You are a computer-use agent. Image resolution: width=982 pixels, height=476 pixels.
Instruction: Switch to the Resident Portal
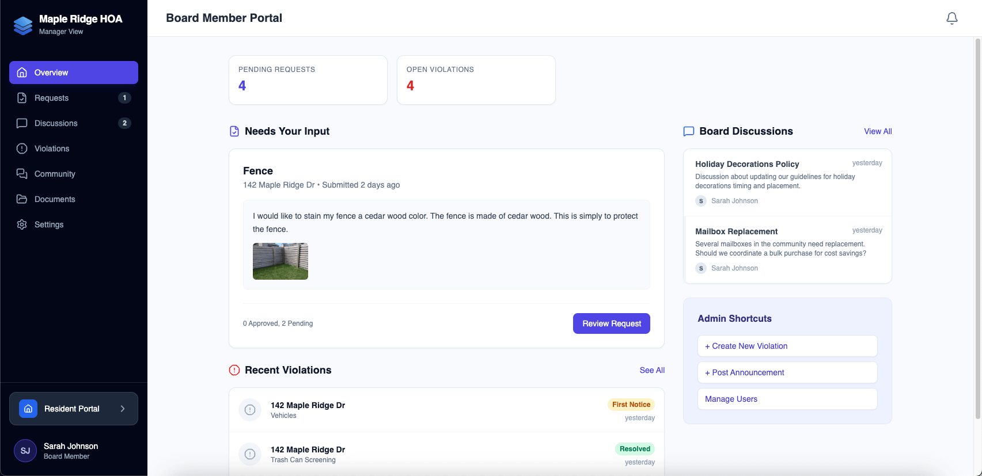point(74,409)
